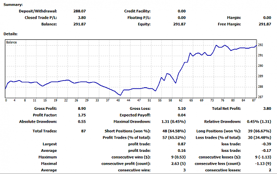The width and height of the screenshot is (277, 174).
Task: Click largest loss trade value -0.39
Action: tap(266, 144)
